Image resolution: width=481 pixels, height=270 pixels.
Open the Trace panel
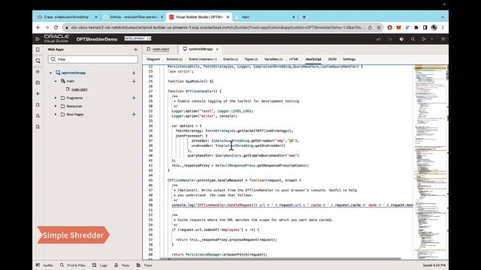144,265
